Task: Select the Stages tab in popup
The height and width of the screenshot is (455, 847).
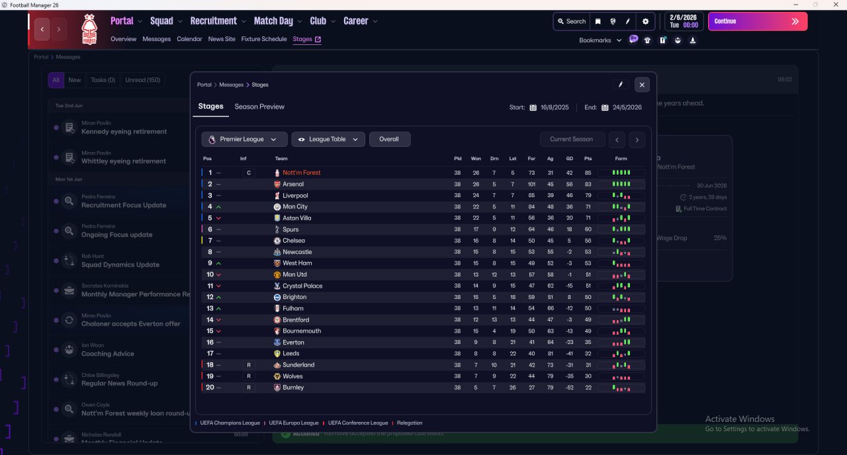Action: [x=210, y=106]
